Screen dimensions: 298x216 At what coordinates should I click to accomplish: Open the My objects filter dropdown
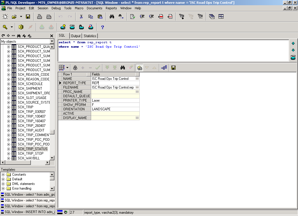coord(52,41)
